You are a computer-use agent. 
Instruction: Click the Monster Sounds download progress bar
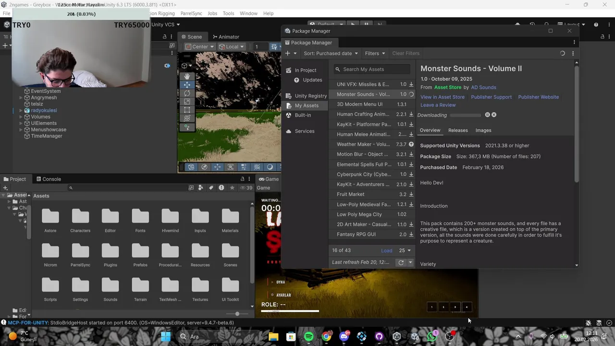465,115
